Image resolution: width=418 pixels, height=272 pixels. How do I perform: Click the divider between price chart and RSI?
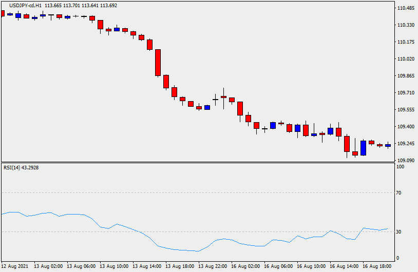click(x=198, y=162)
